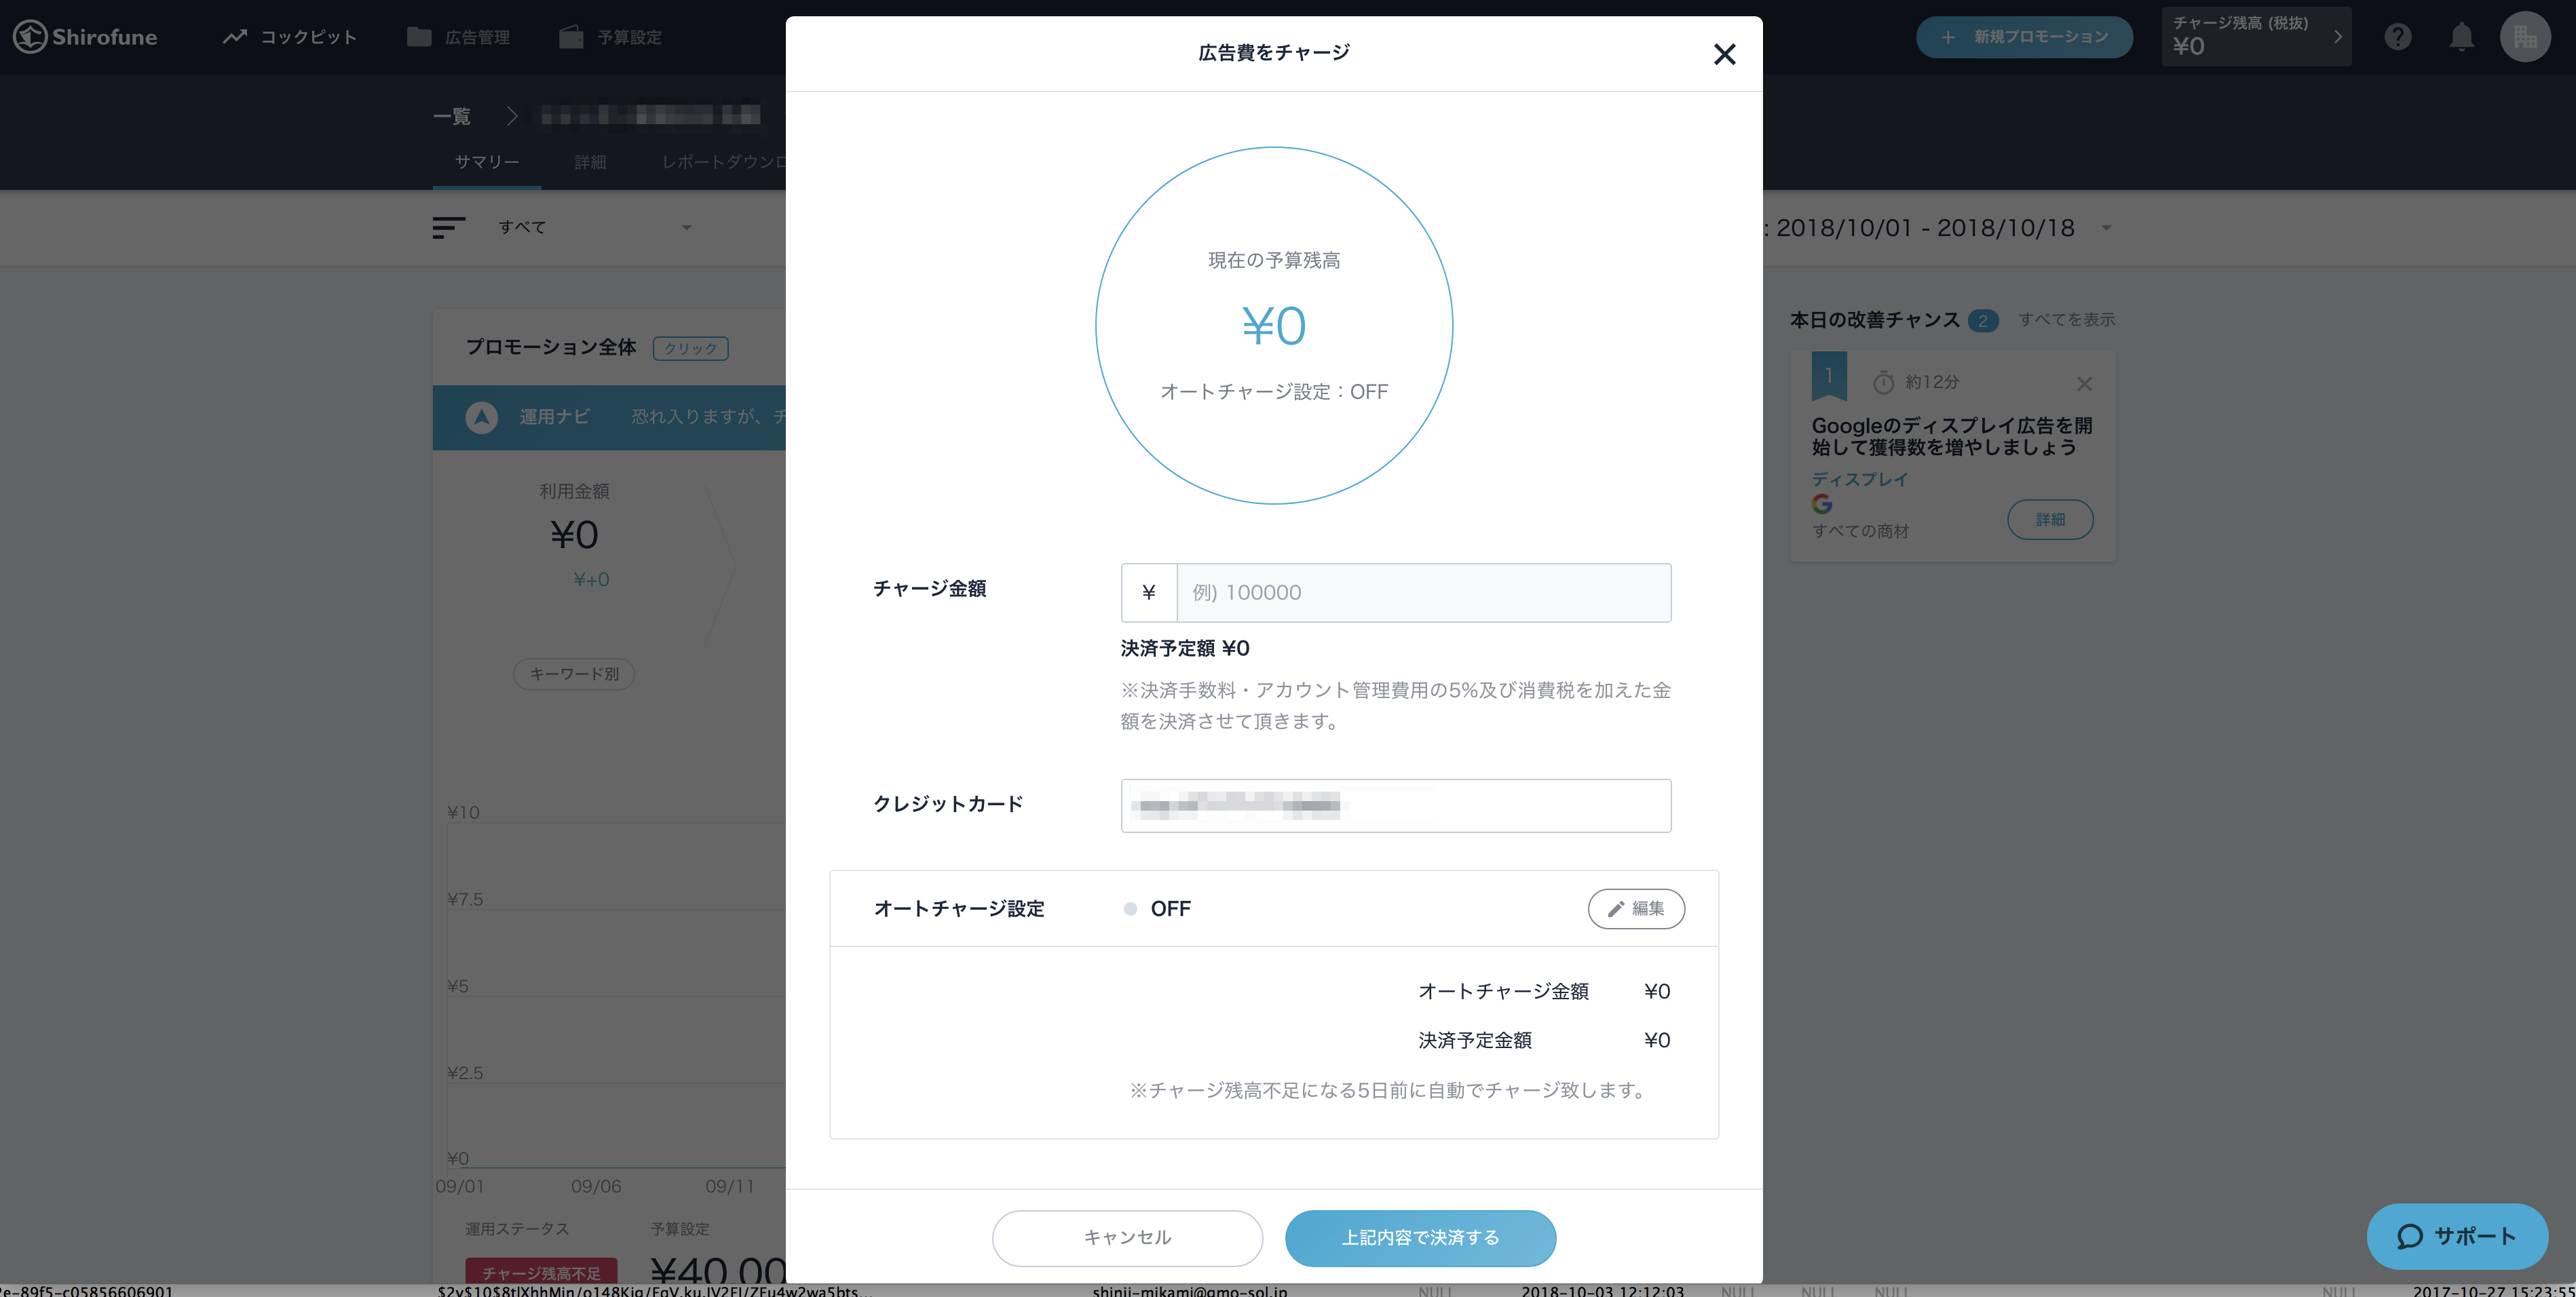Click the ￥ prefix in charge amount field
Image resolution: width=2576 pixels, height=1297 pixels.
click(1149, 593)
